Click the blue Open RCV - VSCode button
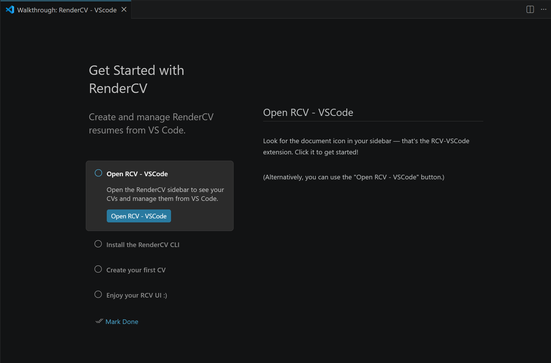Image resolution: width=551 pixels, height=363 pixels. pyautogui.click(x=139, y=216)
